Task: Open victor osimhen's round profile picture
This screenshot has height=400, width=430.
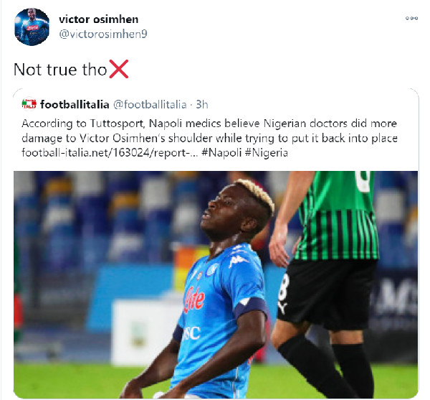Action: tap(32, 27)
